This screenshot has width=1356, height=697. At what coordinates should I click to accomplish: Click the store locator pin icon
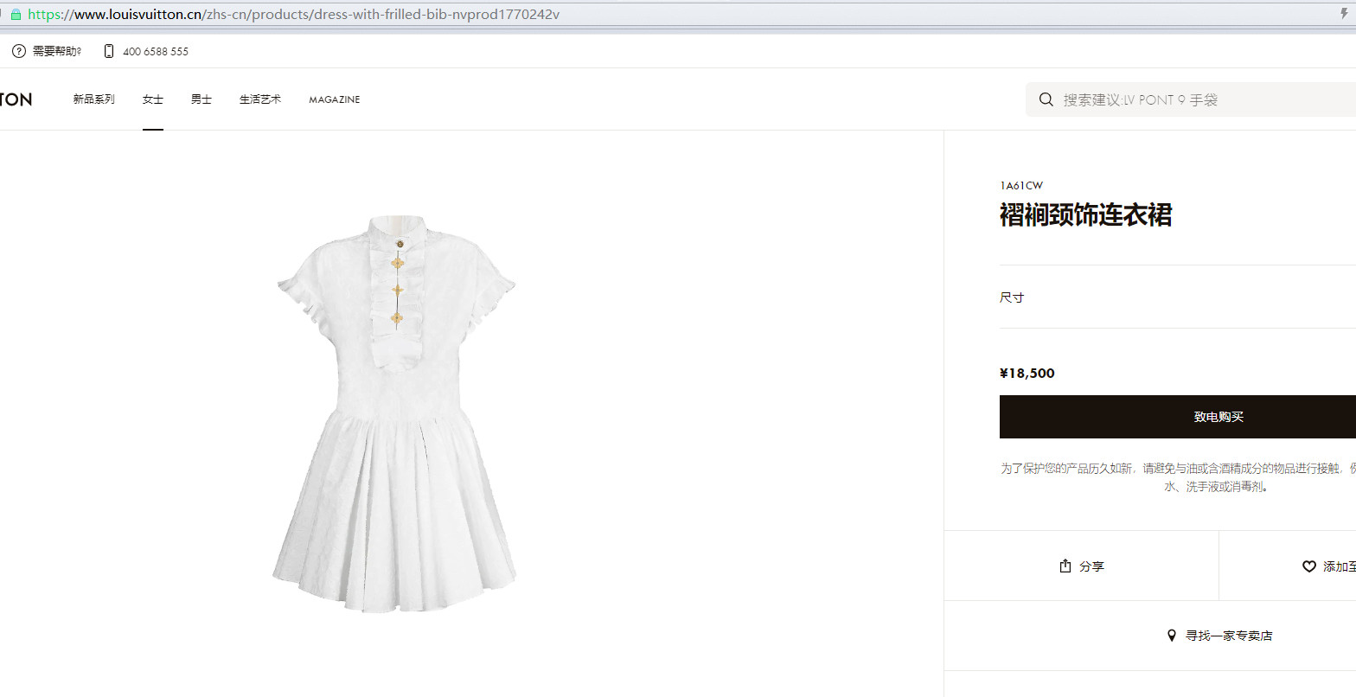tap(1172, 636)
